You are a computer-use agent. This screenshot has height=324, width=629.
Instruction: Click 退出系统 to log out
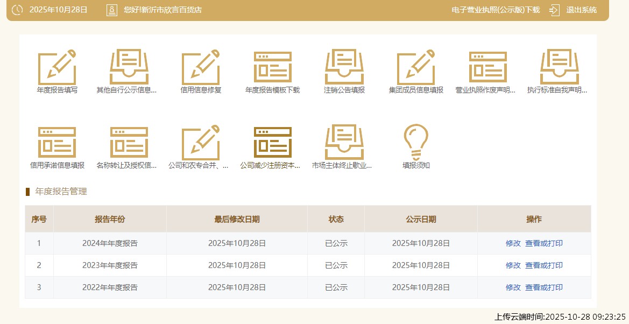tap(581, 10)
